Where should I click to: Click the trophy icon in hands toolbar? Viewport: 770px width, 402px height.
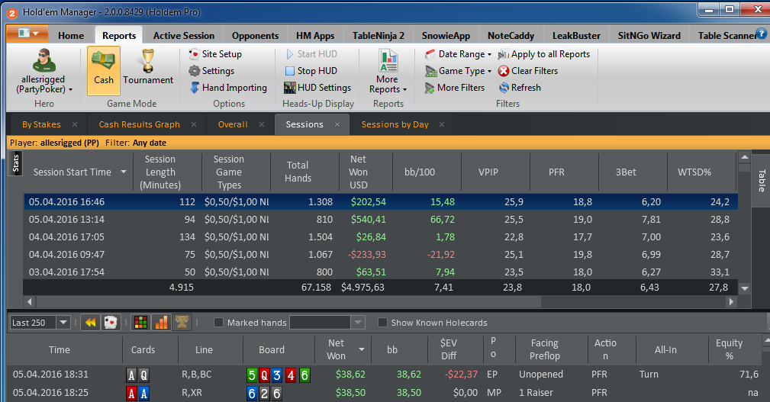[182, 323]
